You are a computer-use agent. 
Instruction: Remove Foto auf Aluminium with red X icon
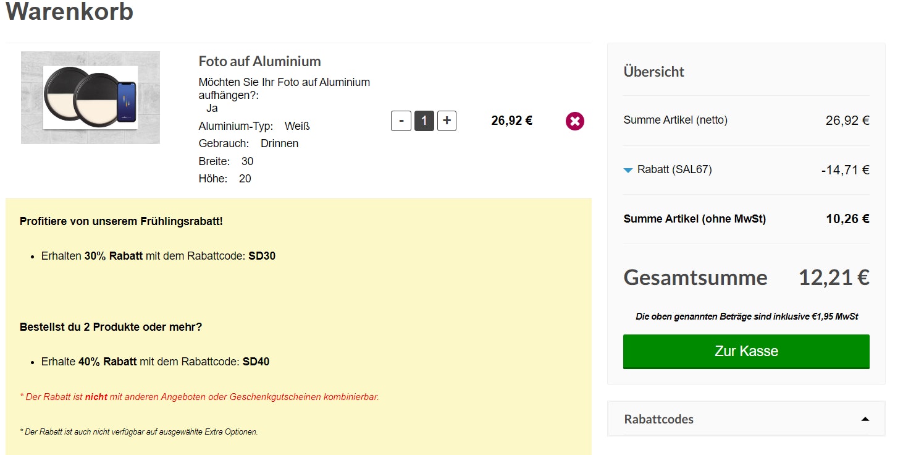coord(574,121)
